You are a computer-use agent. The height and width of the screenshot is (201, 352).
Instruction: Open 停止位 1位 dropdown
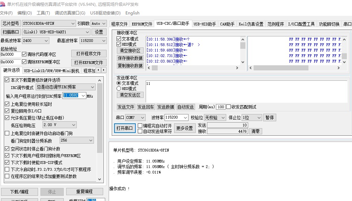pyautogui.click(x=259, y=118)
